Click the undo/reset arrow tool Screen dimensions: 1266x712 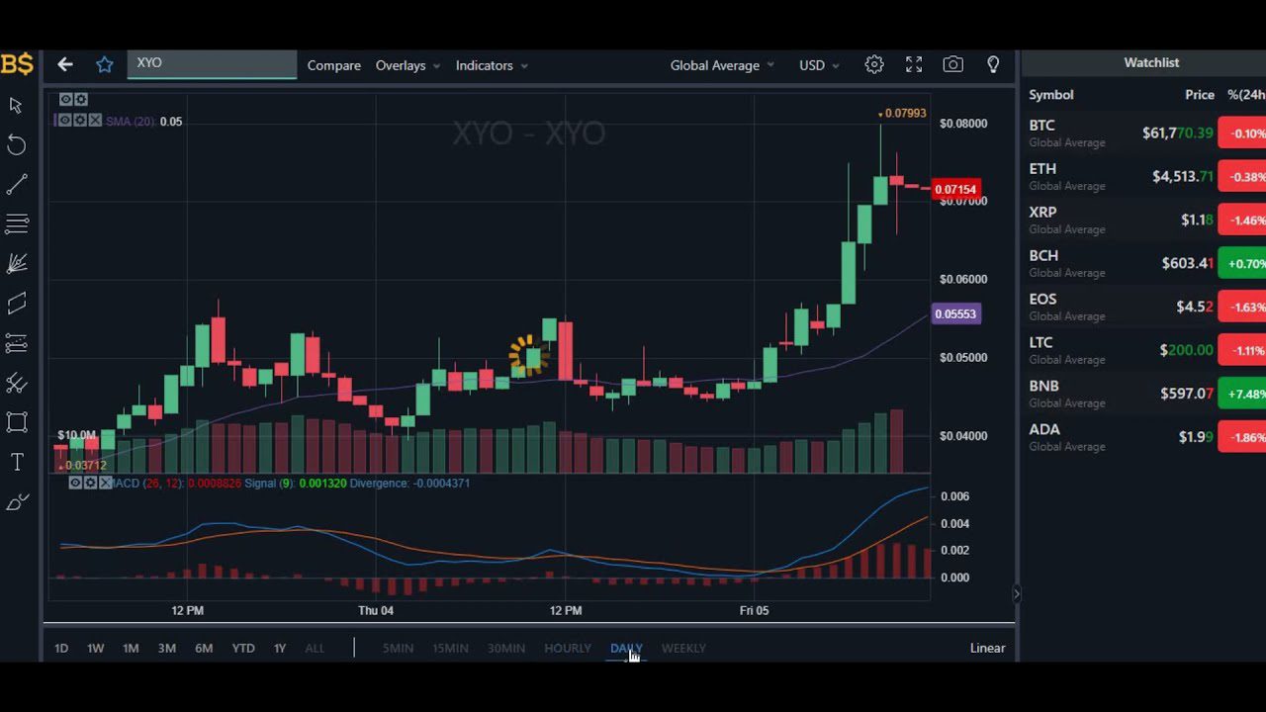click(16, 145)
